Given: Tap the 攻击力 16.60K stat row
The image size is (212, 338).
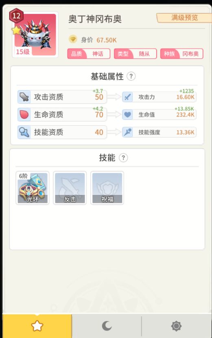Looking at the screenshot, I should (159, 97).
